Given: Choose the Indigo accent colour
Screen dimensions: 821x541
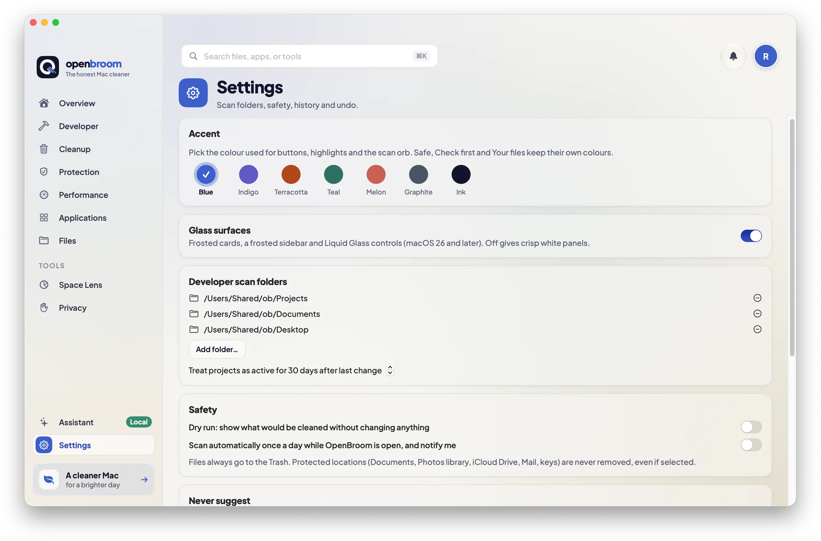Looking at the screenshot, I should pos(248,174).
